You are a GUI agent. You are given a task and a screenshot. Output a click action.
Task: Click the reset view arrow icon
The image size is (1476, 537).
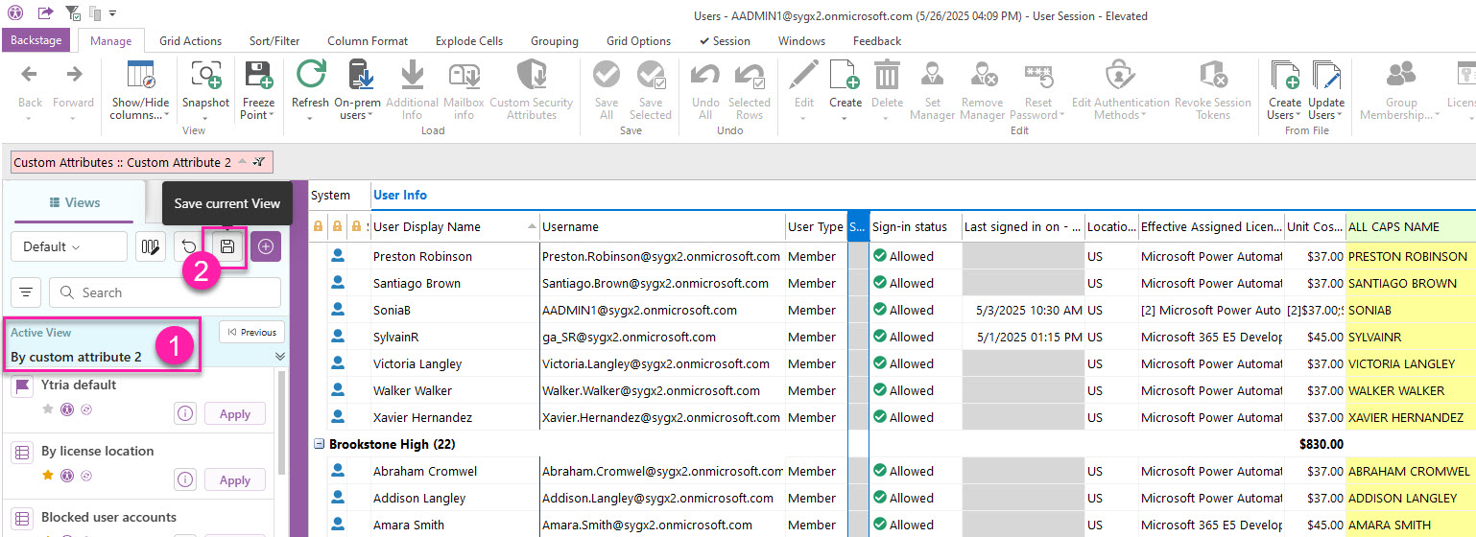click(x=189, y=247)
